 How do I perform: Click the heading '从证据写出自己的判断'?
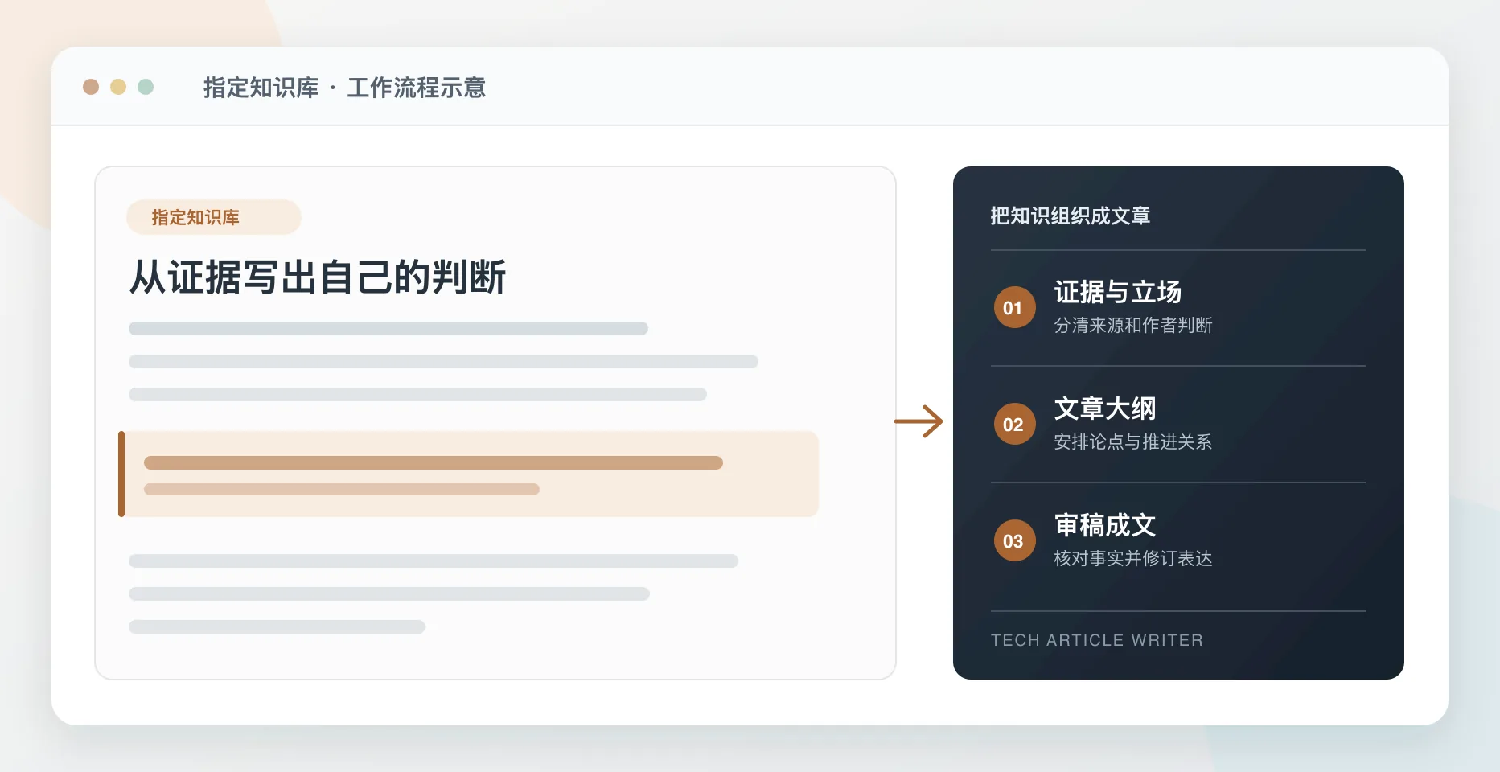pyautogui.click(x=318, y=277)
